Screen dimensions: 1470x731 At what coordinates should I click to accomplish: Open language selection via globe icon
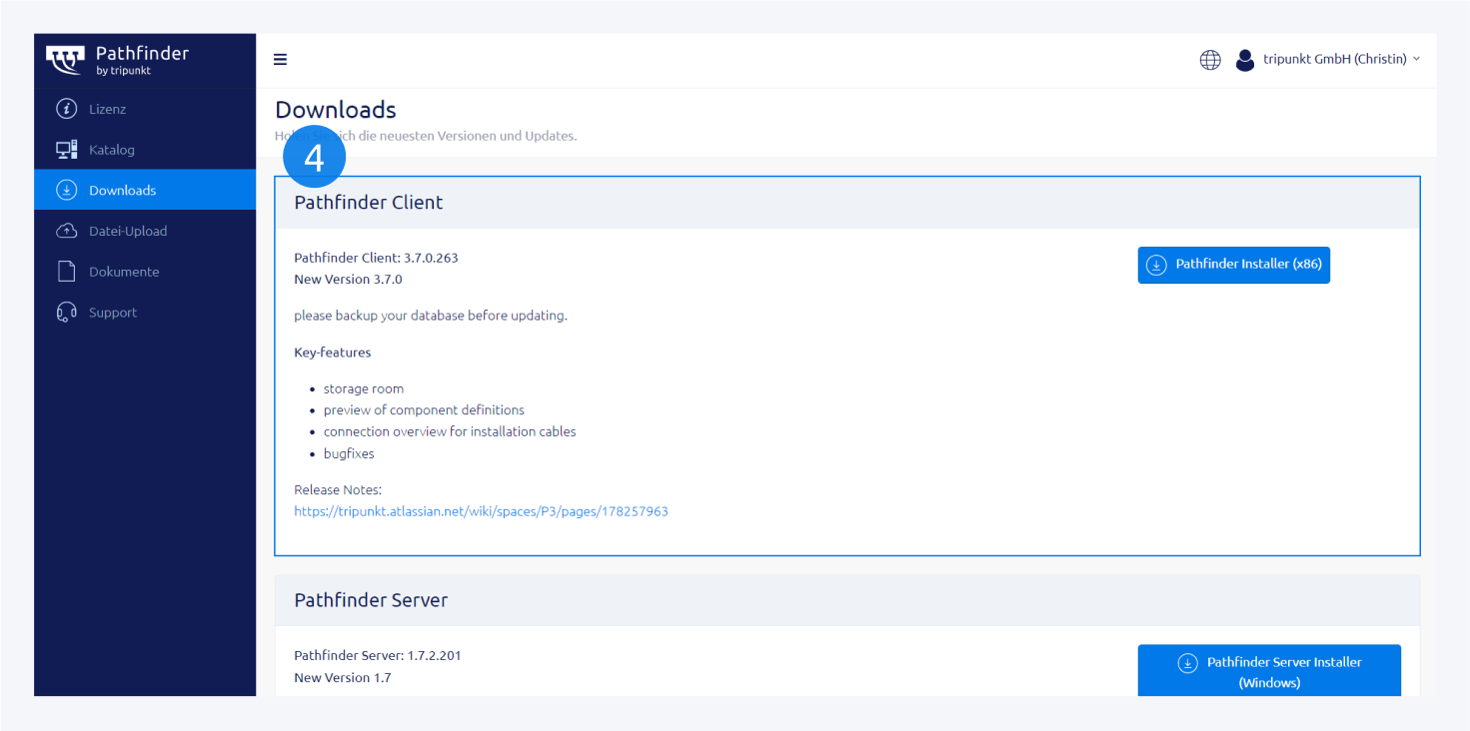(1210, 60)
